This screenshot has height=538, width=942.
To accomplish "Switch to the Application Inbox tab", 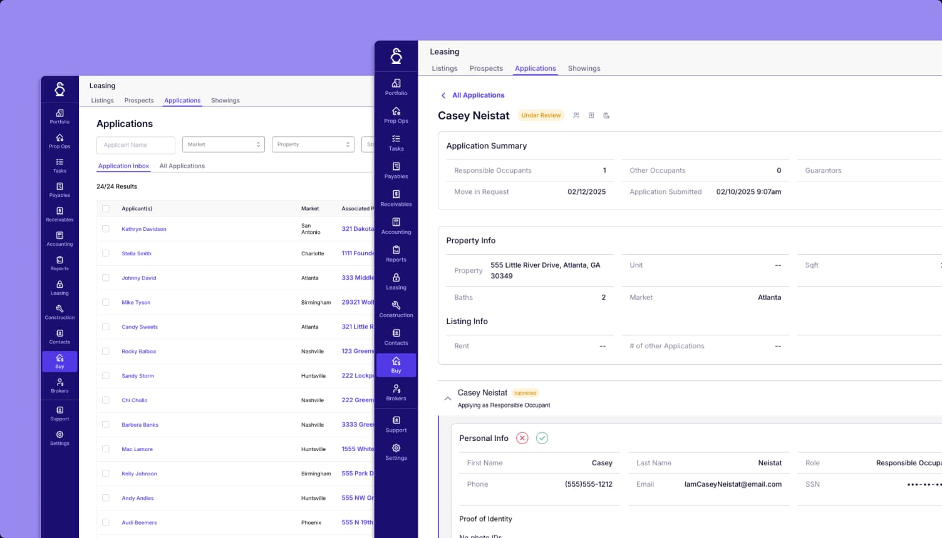I will [x=123, y=165].
